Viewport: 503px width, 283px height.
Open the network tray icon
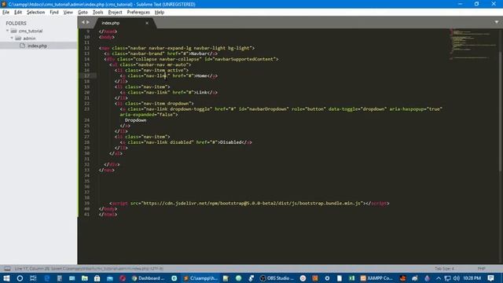[x=447, y=278]
